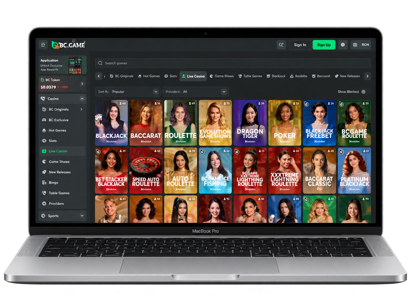Open the Providers All dropdown

[x=196, y=92]
